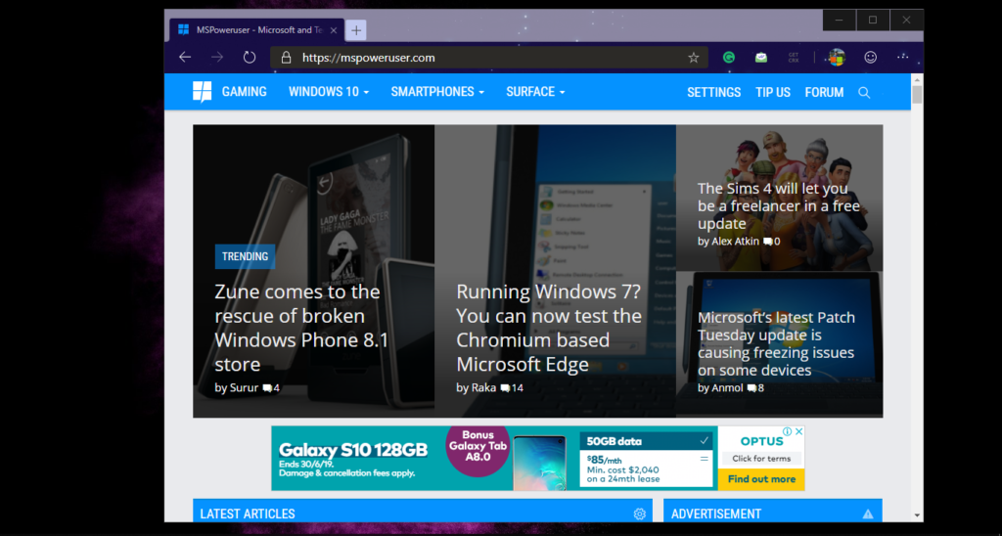This screenshot has width=1002, height=536.
Task: Click the address bar URL field
Action: (479, 58)
